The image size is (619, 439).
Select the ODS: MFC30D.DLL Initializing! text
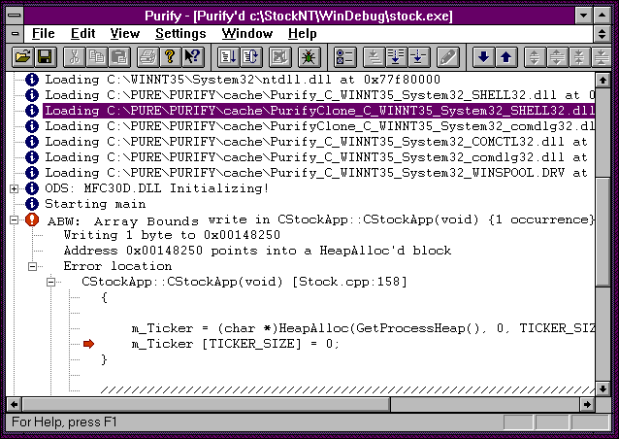click(157, 188)
